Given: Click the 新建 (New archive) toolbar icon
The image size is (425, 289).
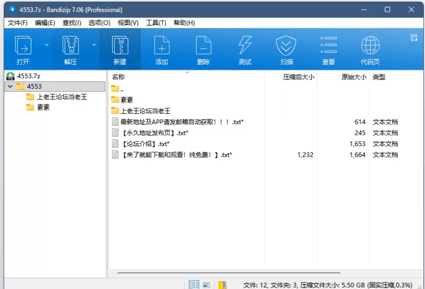Looking at the screenshot, I should pos(120,46).
